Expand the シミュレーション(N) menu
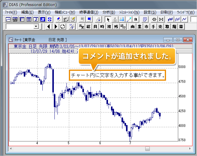Screen dimensions: 197x156 (129, 12)
